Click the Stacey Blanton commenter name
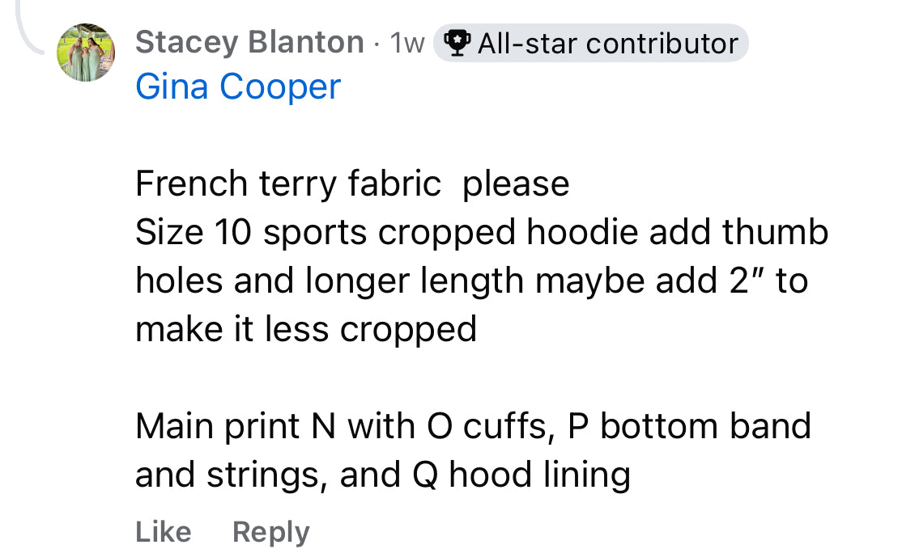This screenshot has width=902, height=549. tap(249, 42)
